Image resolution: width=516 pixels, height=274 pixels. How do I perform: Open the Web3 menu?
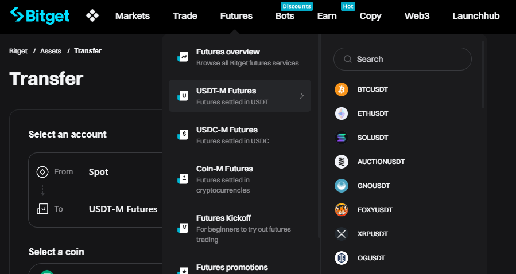click(x=417, y=16)
